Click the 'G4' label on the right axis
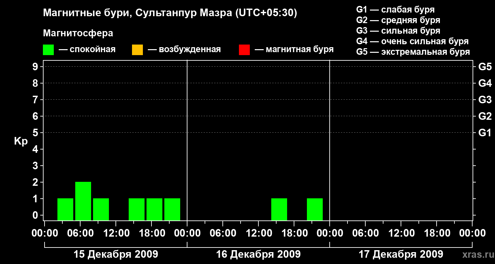The image size is (495, 264). pos(485,83)
